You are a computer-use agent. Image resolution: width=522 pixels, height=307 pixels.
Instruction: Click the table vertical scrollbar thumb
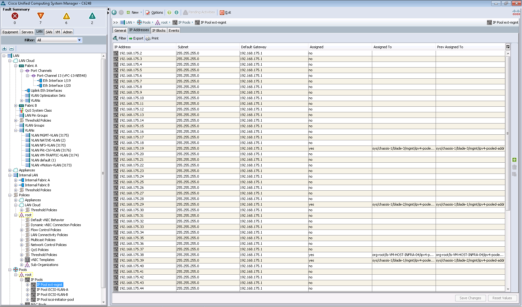click(x=508, y=133)
